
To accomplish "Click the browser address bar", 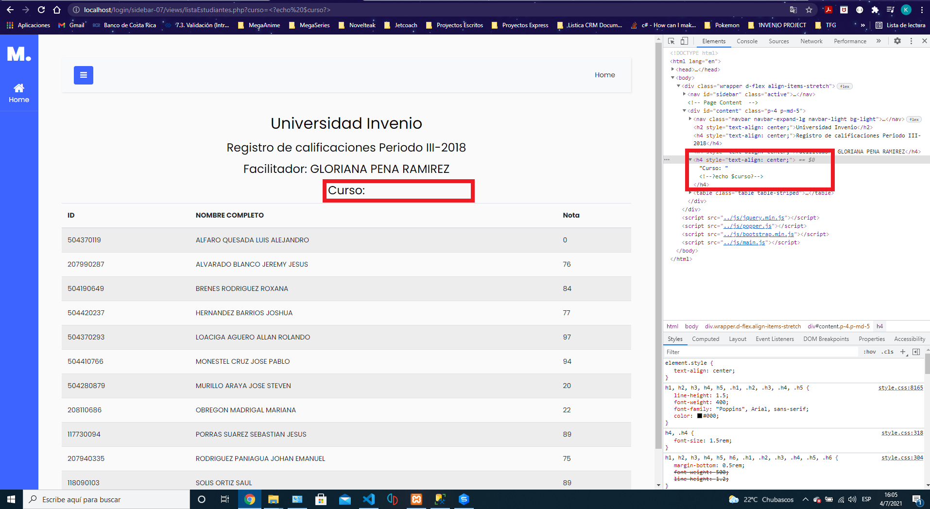I will tap(428, 10).
